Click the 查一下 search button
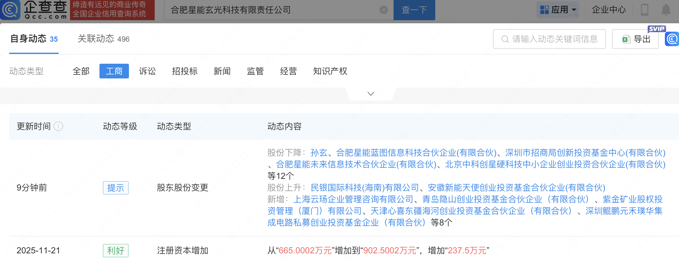This screenshot has height=261, width=679. [x=414, y=10]
